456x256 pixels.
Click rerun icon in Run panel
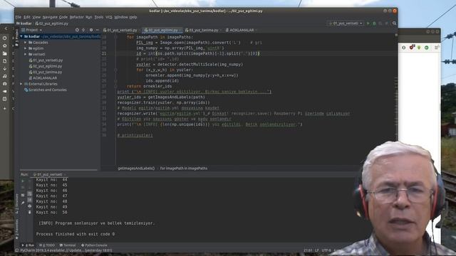[23, 181]
